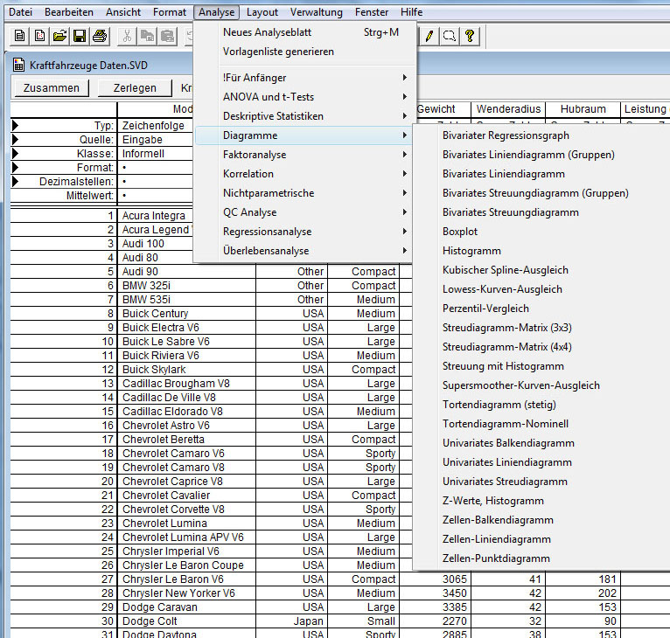Expand the Format attribute row triangle

pyautogui.click(x=16, y=168)
